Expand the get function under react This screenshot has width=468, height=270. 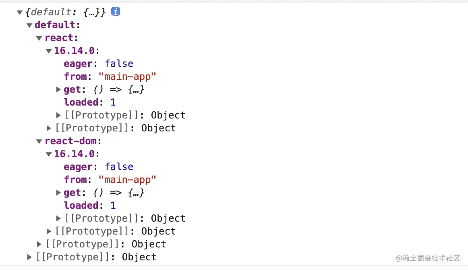[x=58, y=89]
